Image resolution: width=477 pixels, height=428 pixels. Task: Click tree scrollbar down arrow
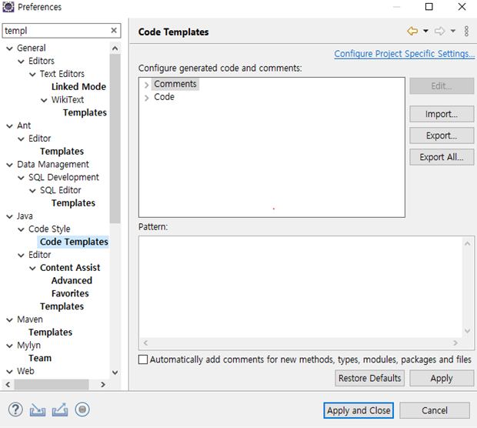[115, 373]
